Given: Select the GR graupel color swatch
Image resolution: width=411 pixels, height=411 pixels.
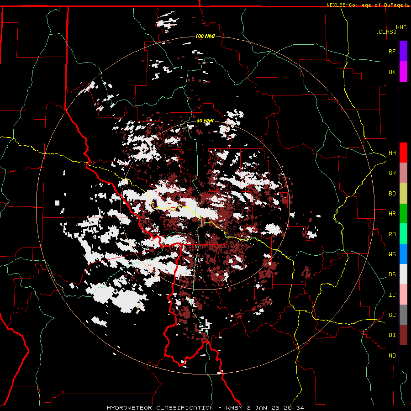Looking at the screenshot, I should 403,173.
